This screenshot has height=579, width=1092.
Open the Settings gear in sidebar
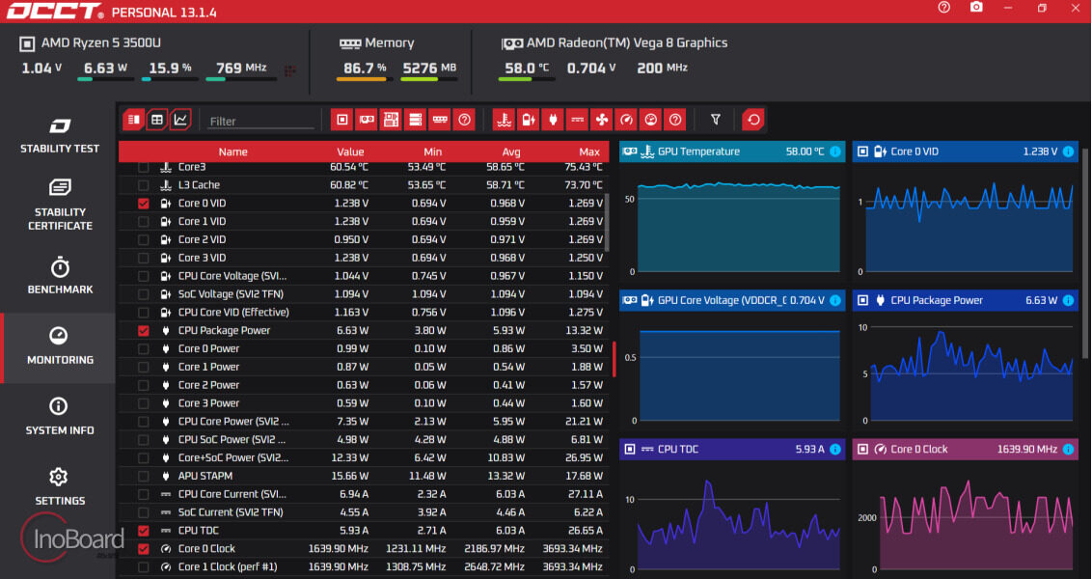(59, 487)
